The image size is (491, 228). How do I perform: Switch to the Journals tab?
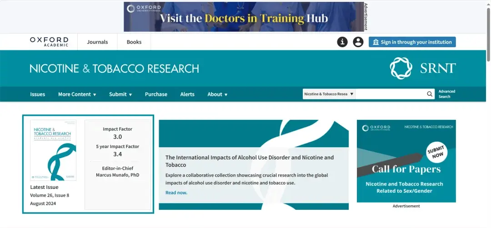tap(97, 42)
